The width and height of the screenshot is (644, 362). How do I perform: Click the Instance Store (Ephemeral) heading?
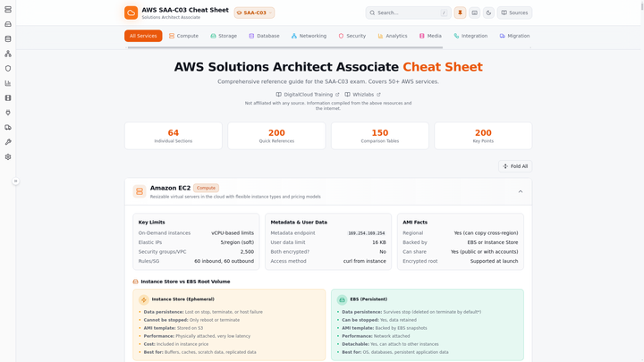point(182,299)
